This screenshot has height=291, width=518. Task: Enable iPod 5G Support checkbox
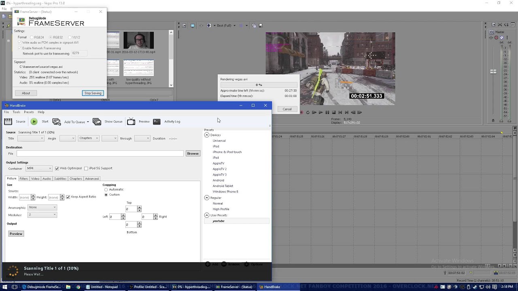(86, 168)
